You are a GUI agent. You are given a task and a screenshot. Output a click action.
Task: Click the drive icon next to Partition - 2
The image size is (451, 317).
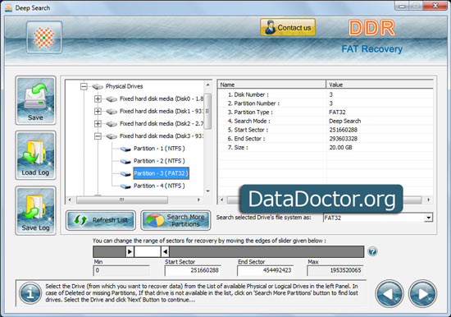pos(125,162)
